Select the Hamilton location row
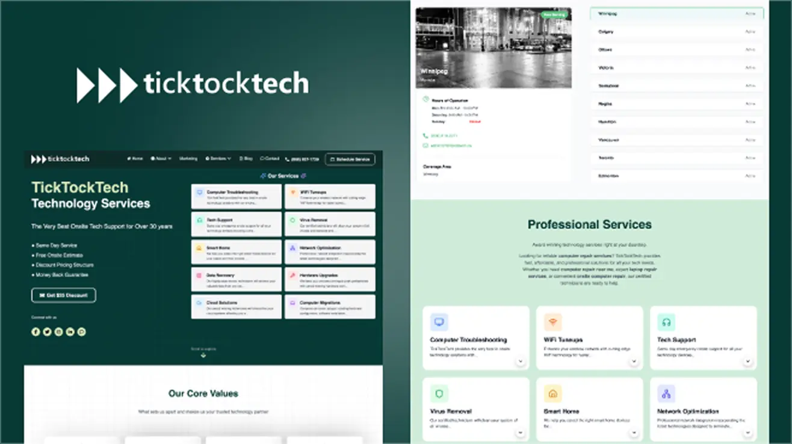Viewport: 792px width, 444px height. [677, 122]
